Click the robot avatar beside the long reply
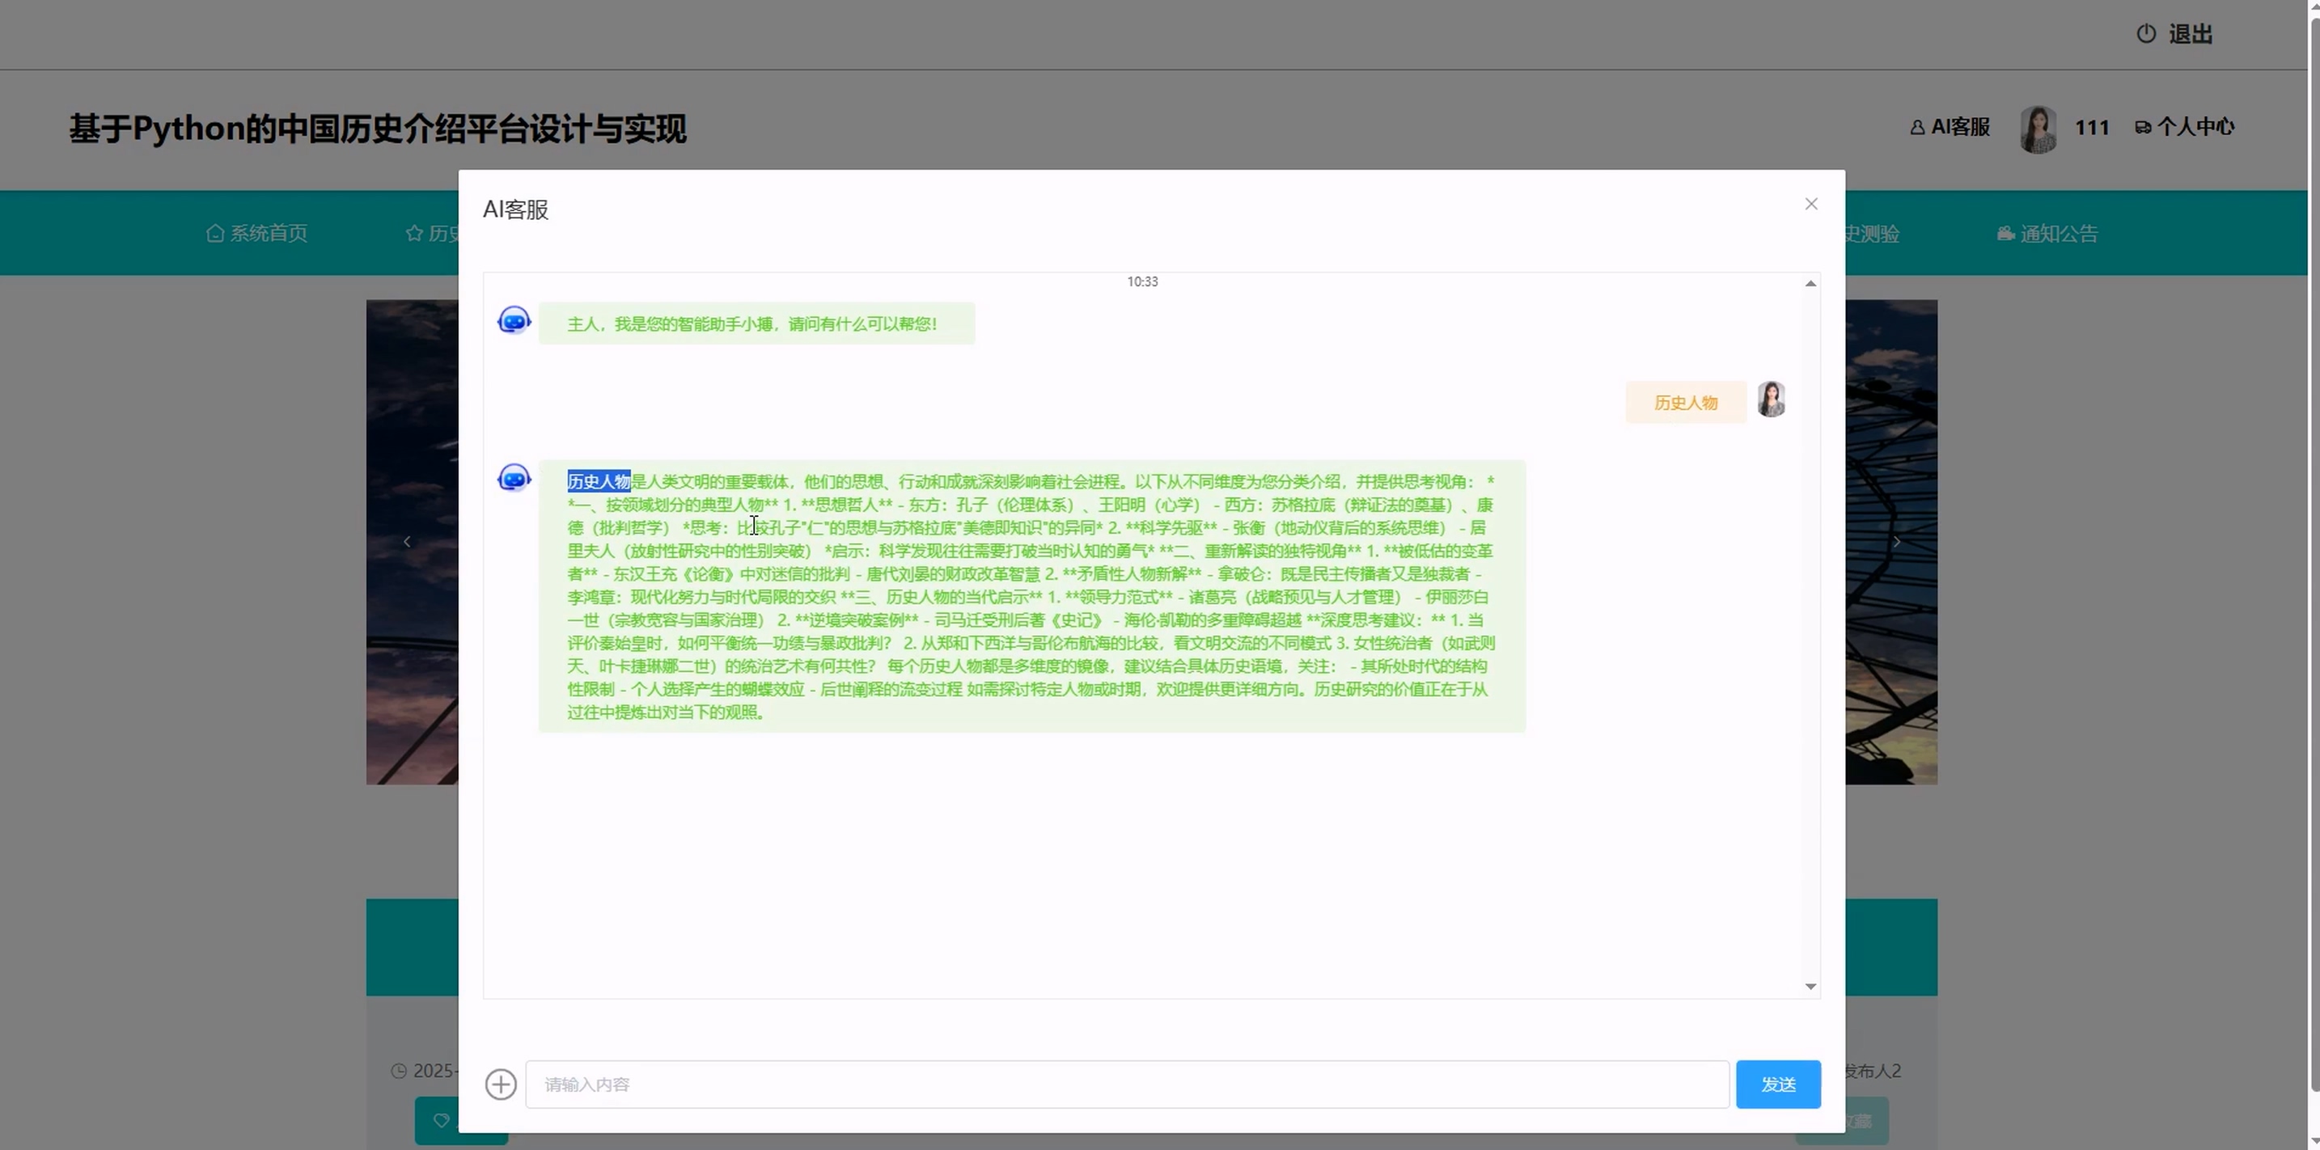This screenshot has width=2320, height=1150. click(514, 478)
